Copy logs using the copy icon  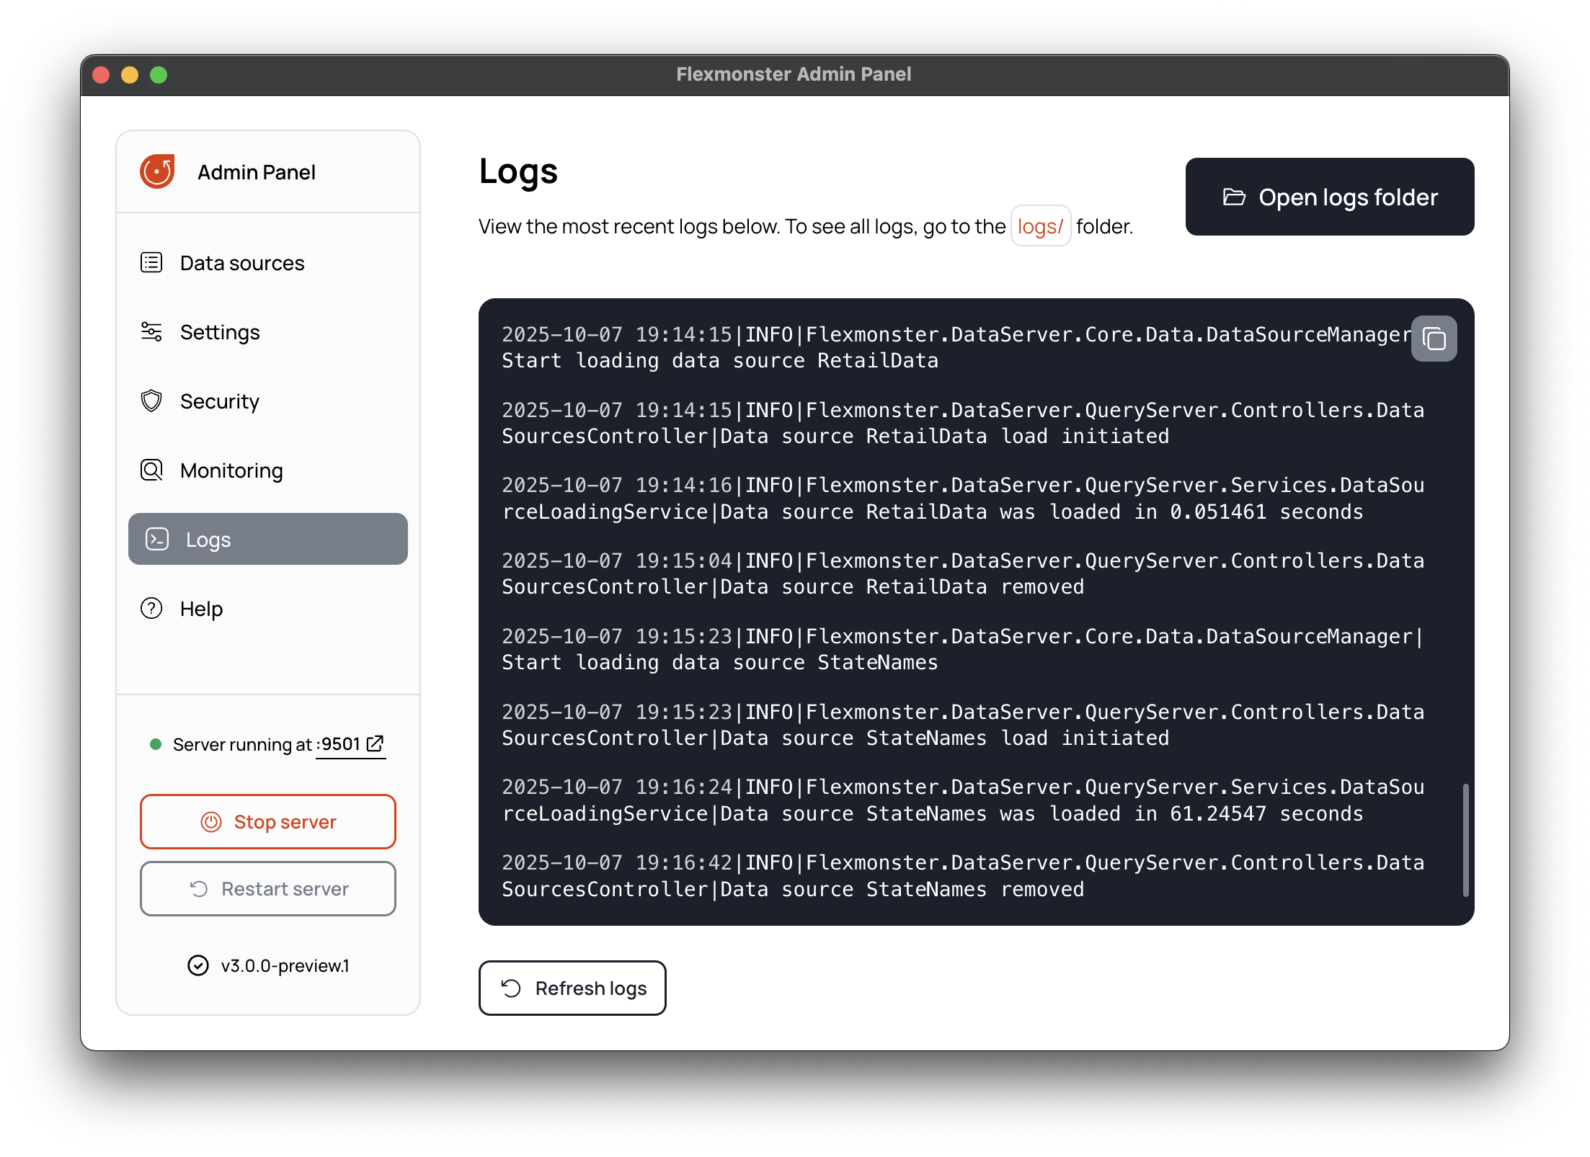click(1434, 339)
